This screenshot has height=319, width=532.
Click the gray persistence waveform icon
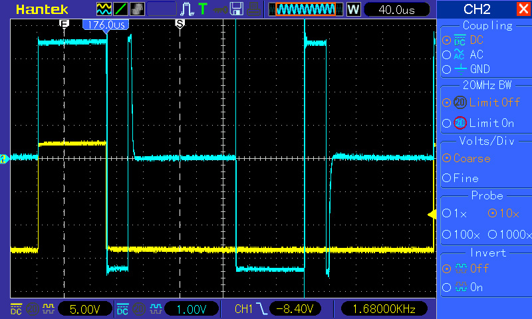click(x=138, y=9)
